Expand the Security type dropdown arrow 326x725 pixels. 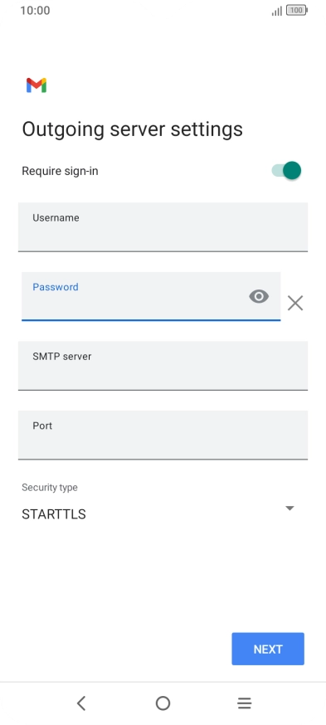(290, 508)
